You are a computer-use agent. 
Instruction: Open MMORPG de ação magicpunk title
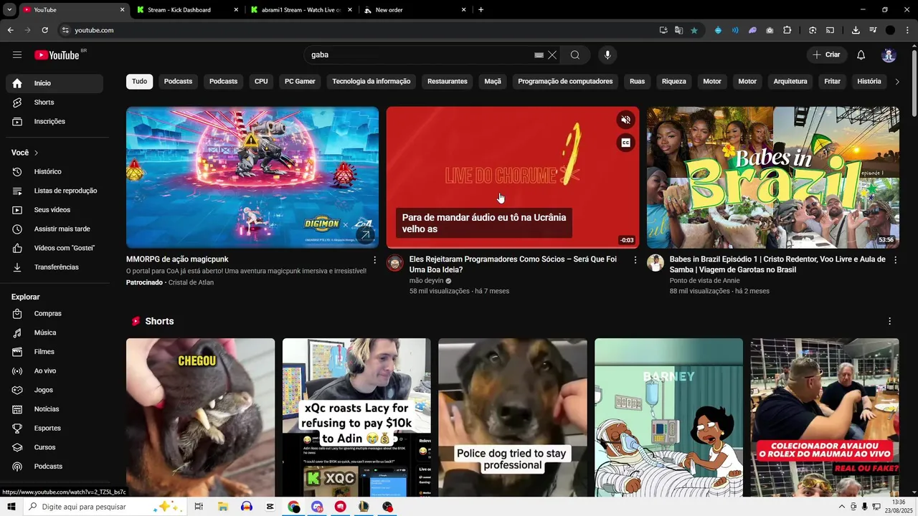coord(177,259)
